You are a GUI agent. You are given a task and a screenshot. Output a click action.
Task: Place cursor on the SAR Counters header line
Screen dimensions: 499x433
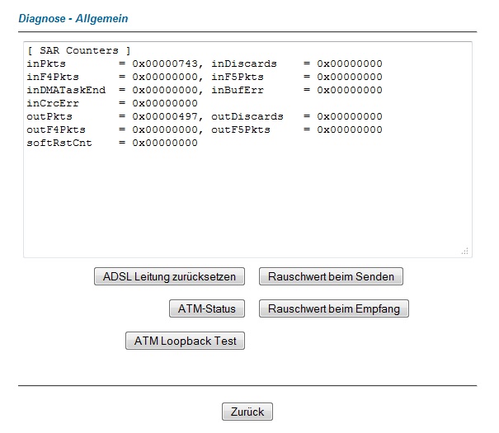78,50
